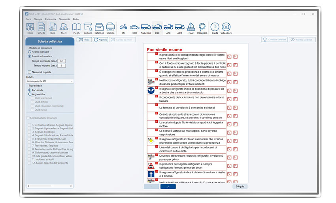
Task: Open the Listato patente AM dropdown
Action: pyautogui.click(x=50, y=81)
